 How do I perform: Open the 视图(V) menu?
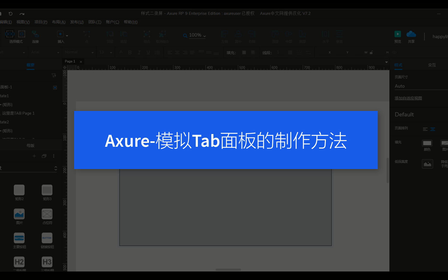(23, 22)
